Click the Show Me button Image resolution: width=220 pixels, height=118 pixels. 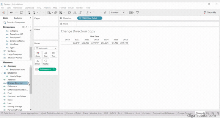(210, 12)
